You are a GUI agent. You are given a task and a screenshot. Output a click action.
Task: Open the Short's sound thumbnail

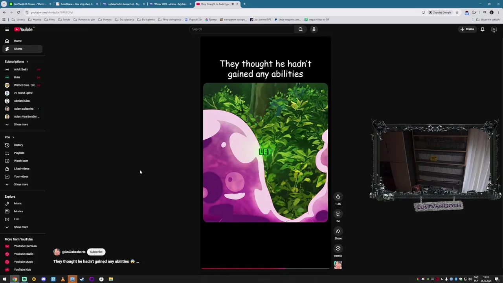[338, 265]
